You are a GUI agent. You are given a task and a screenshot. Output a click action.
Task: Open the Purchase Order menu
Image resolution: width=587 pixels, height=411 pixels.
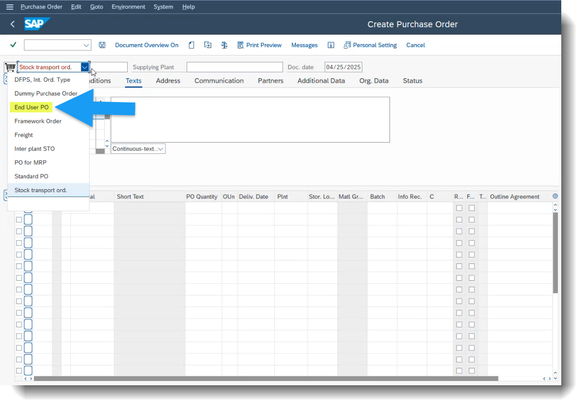pyautogui.click(x=41, y=7)
